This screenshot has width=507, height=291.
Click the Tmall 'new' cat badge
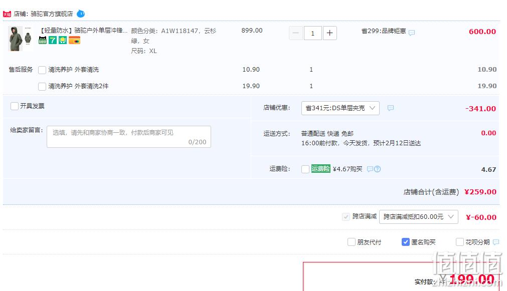(43, 40)
